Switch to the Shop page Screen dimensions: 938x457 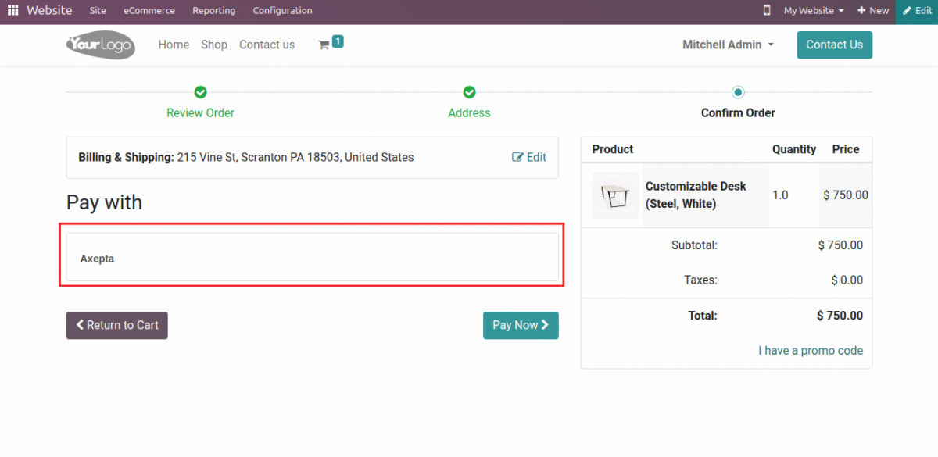click(214, 45)
